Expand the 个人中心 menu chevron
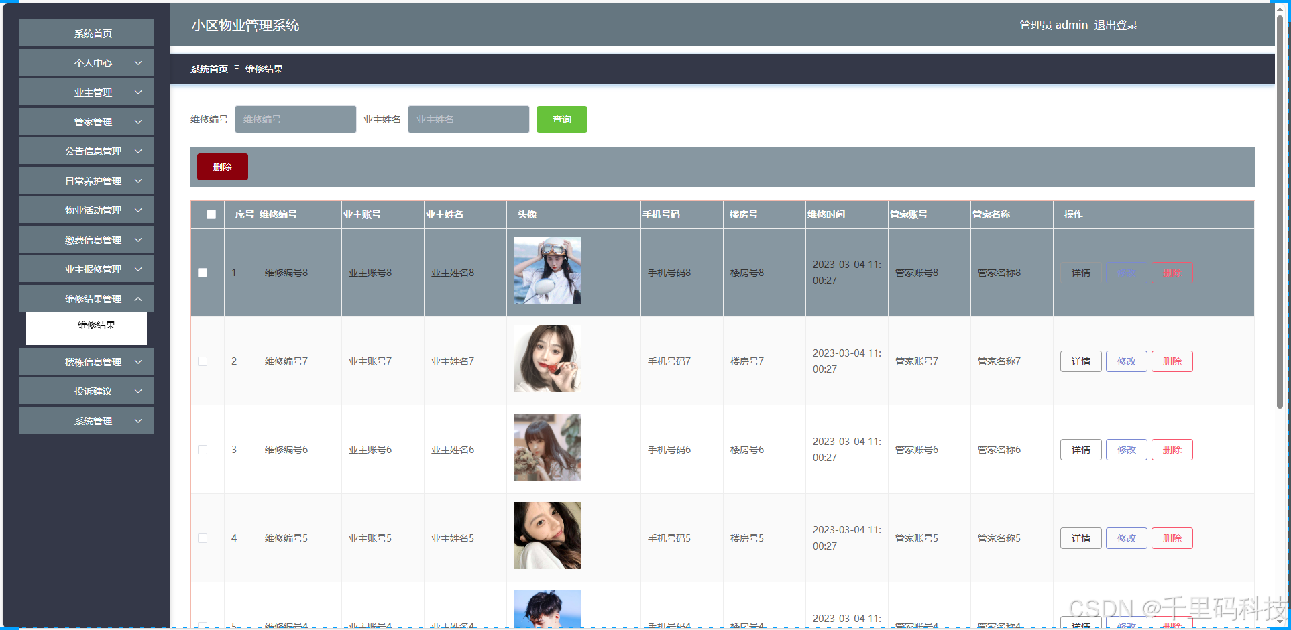The height and width of the screenshot is (630, 1291). [x=138, y=63]
